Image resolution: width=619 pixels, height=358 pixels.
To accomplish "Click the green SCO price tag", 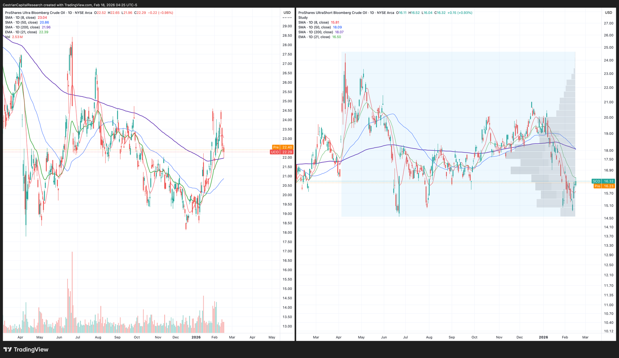I will 603,181.
